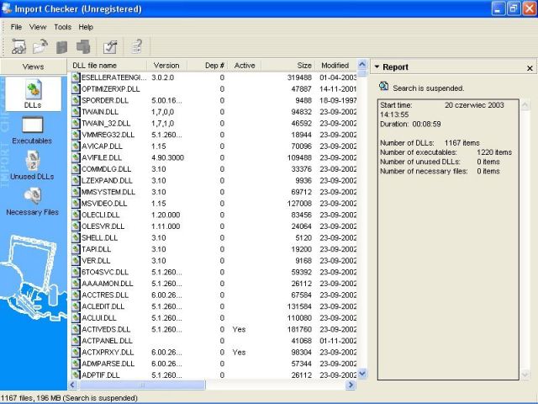Image resolution: width=538 pixels, height=404 pixels.
Task: Sort by Version column header
Action: [166, 65]
